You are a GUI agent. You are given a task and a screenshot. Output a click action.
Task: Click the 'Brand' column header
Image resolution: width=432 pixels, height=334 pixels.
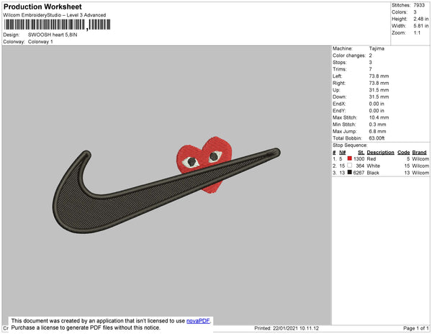coord(419,153)
